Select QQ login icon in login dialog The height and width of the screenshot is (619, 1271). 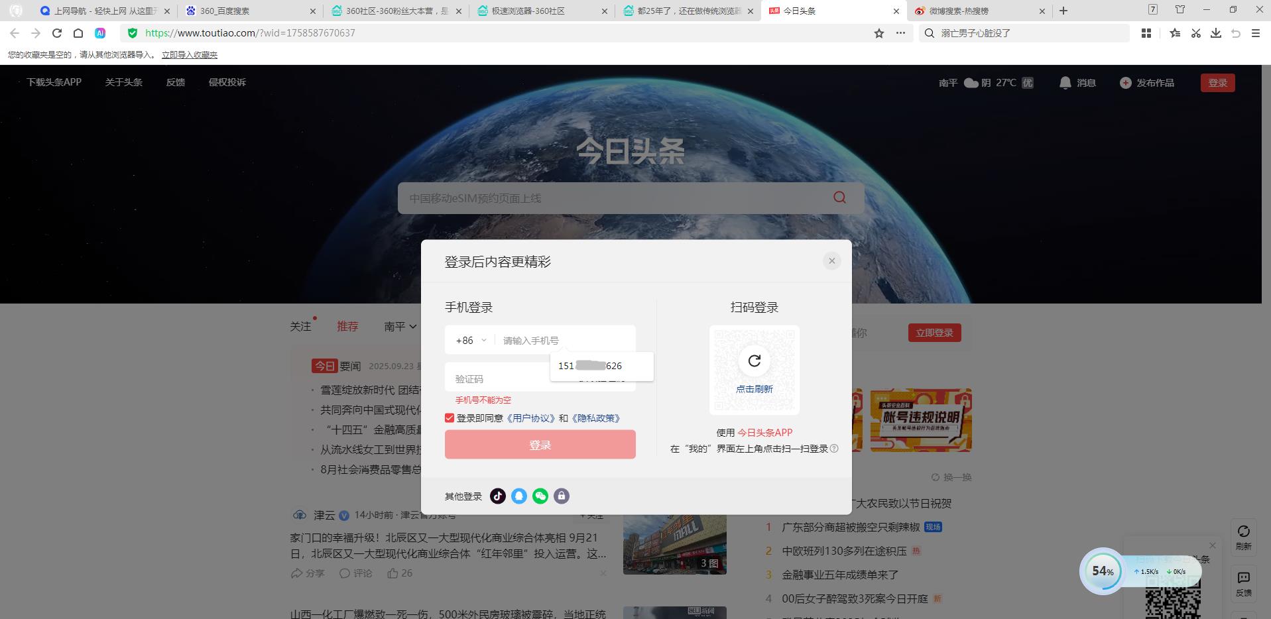pyautogui.click(x=518, y=496)
